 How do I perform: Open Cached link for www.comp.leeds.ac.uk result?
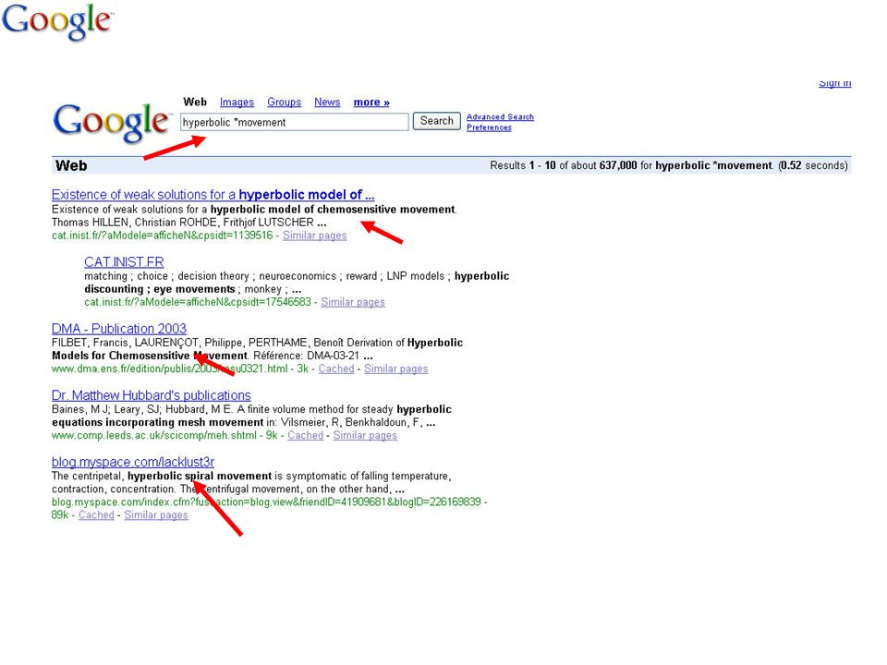[306, 435]
